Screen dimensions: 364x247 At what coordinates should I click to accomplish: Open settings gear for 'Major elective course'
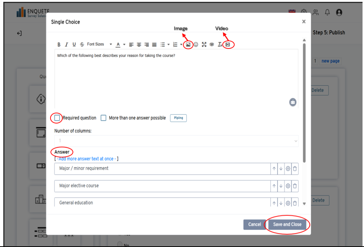coord(288,186)
